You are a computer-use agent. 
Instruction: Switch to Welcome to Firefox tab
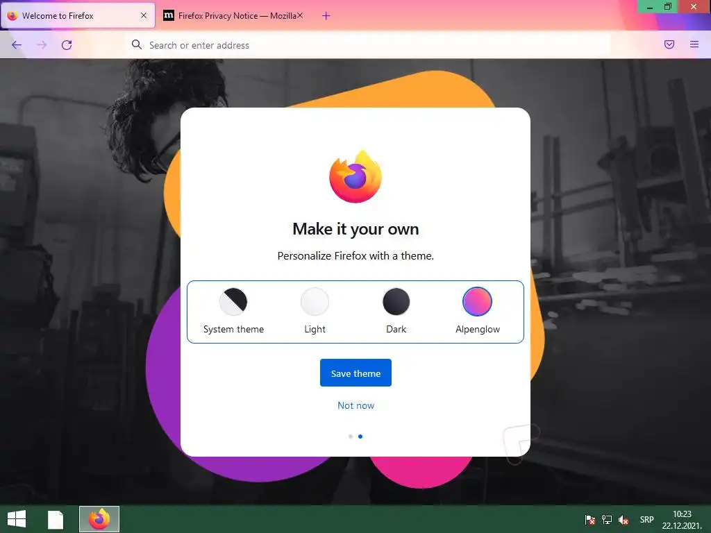click(x=78, y=15)
